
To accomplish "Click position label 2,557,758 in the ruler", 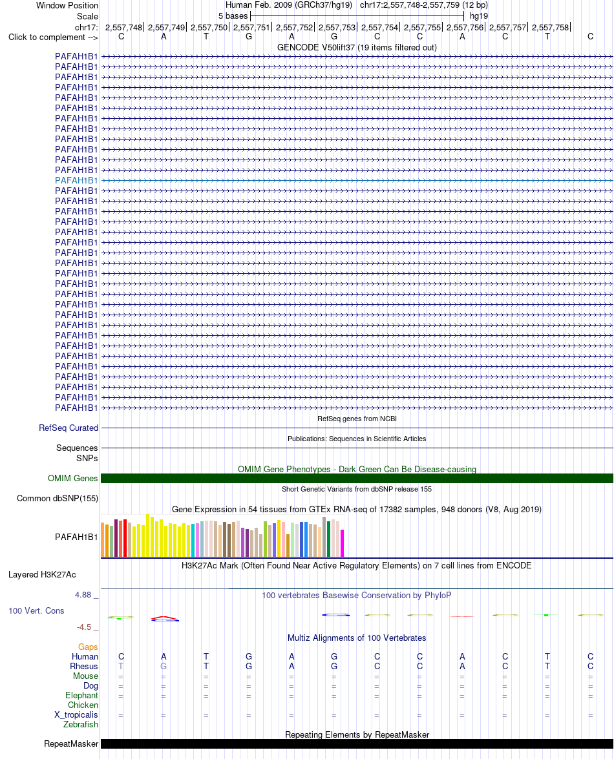I will coord(550,28).
